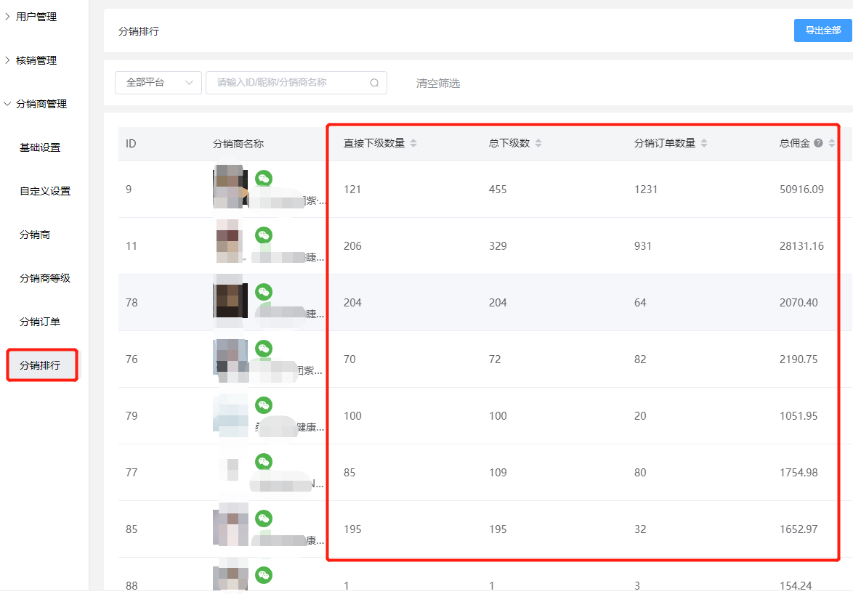Click WeChat icon in ID 78 row

(x=264, y=291)
